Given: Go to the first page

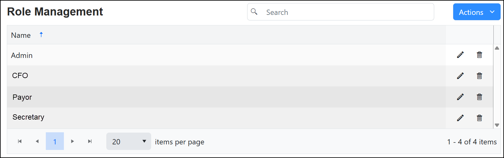Looking at the screenshot, I should point(20,141).
